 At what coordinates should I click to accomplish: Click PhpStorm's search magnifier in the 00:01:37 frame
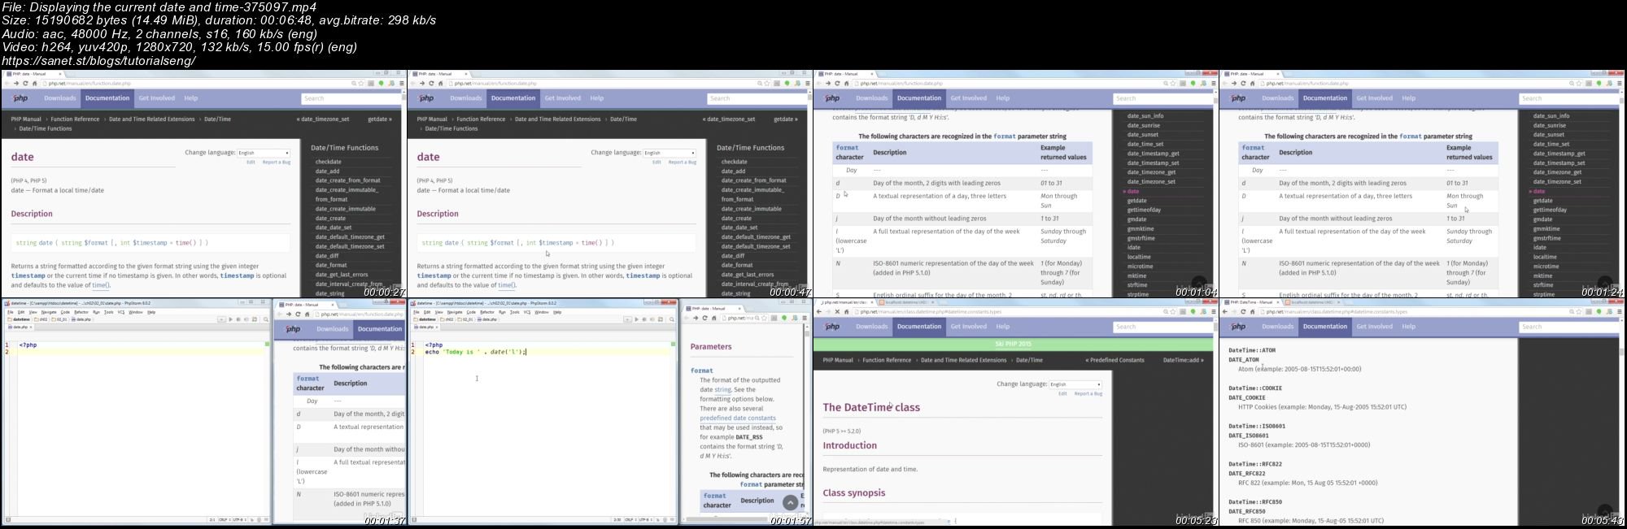265,319
